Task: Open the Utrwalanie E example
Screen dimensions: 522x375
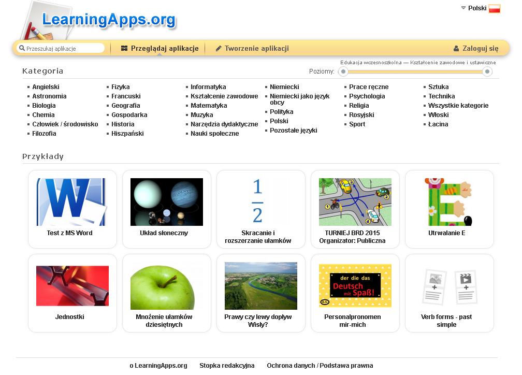Action: [x=449, y=209]
